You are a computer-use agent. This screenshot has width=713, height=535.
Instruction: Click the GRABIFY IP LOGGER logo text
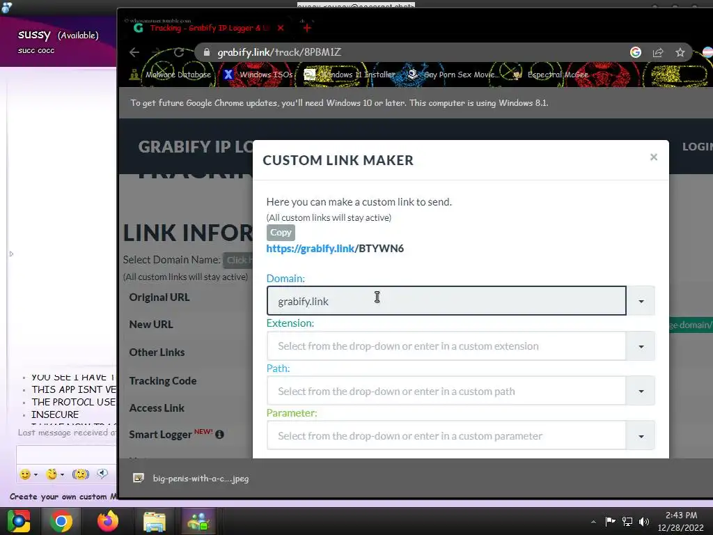tap(195, 146)
